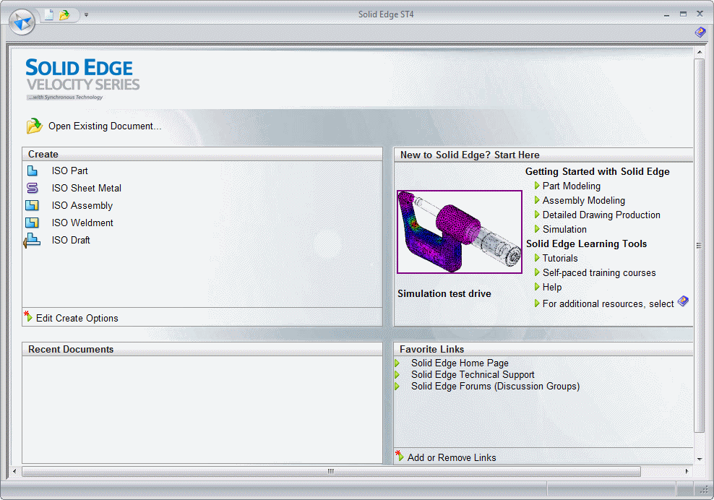This screenshot has width=714, height=500.
Task: Click the horizontal scrollbar left arrow
Action: click(14, 471)
